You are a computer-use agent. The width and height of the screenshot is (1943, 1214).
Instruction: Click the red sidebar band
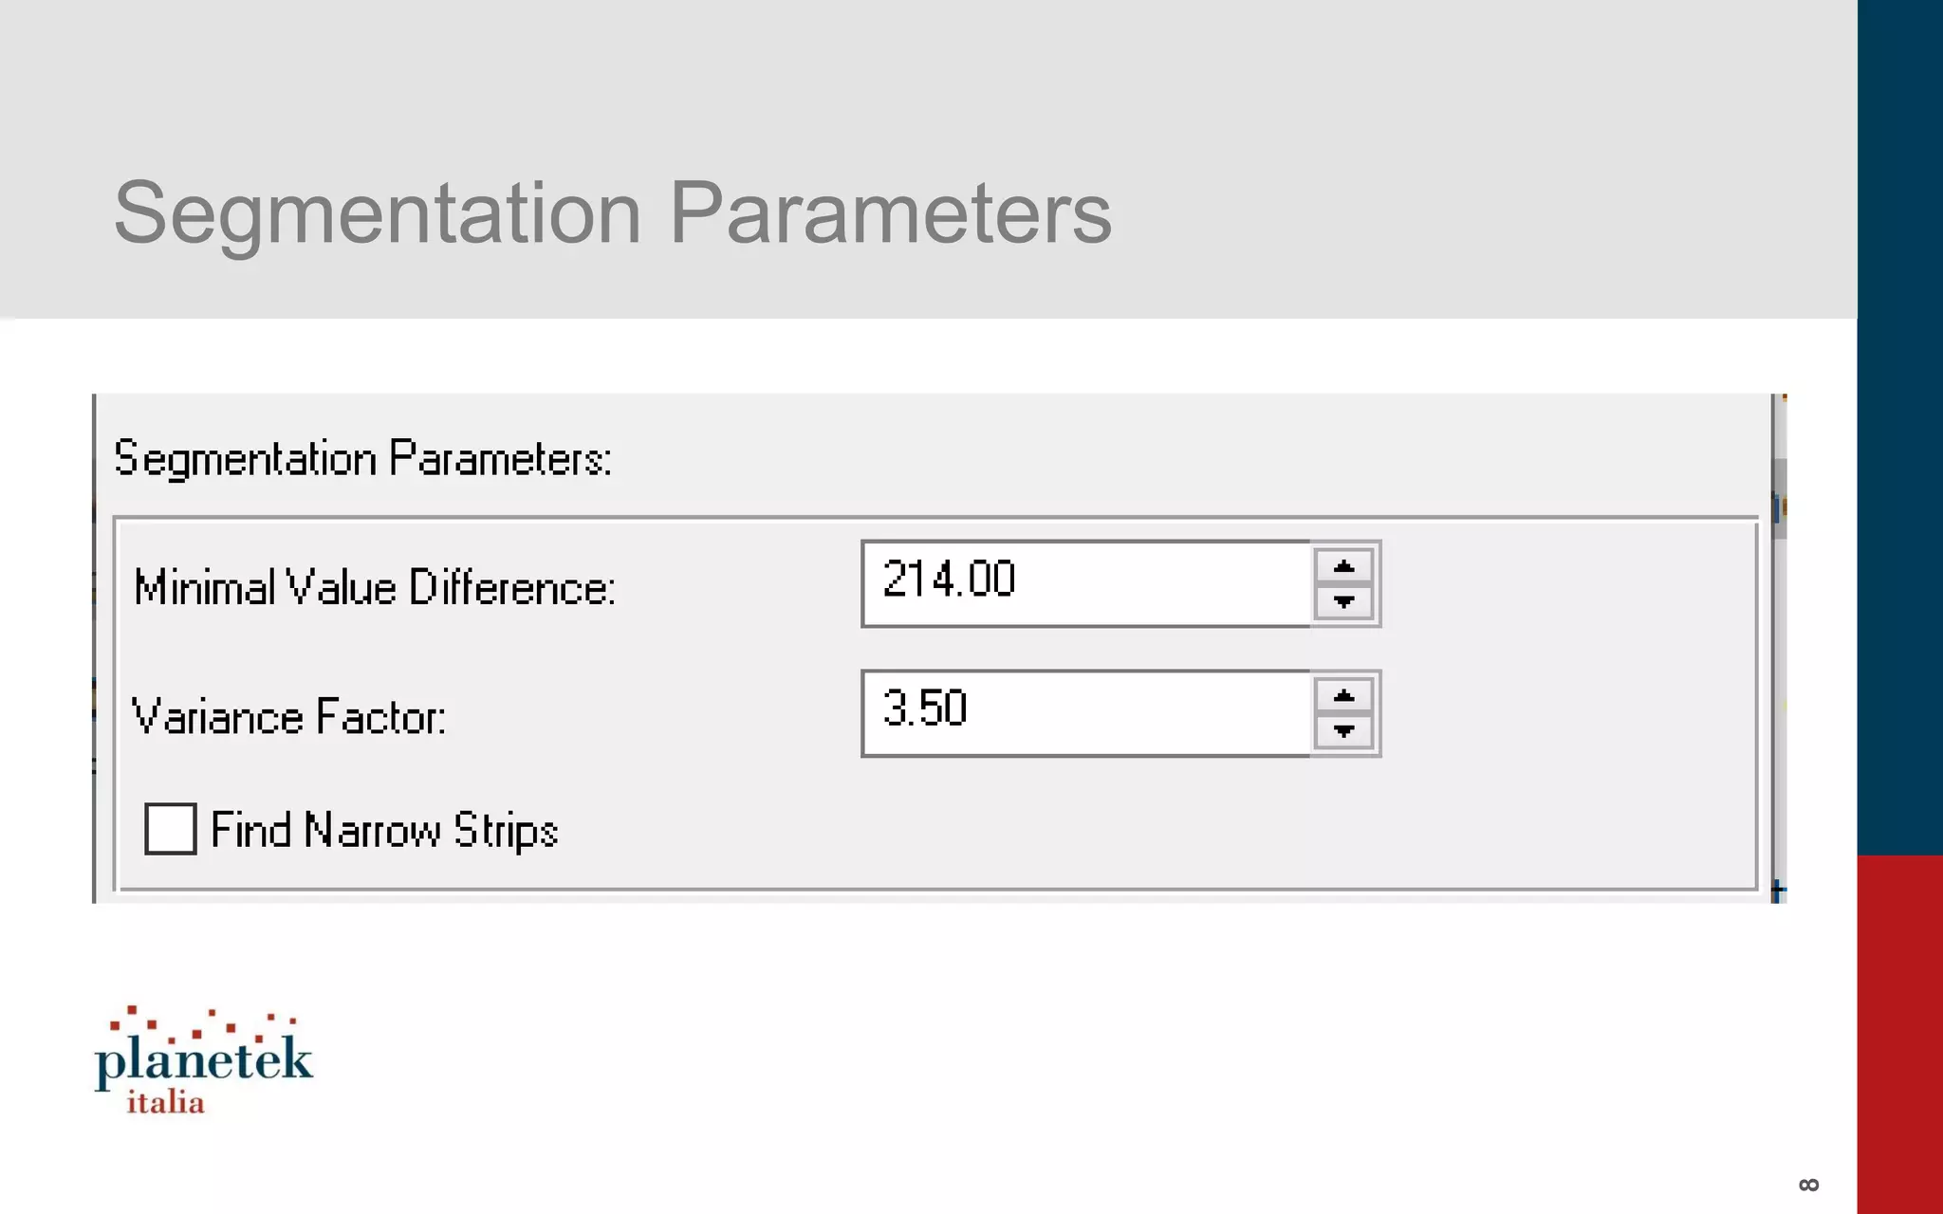coord(1899,1034)
